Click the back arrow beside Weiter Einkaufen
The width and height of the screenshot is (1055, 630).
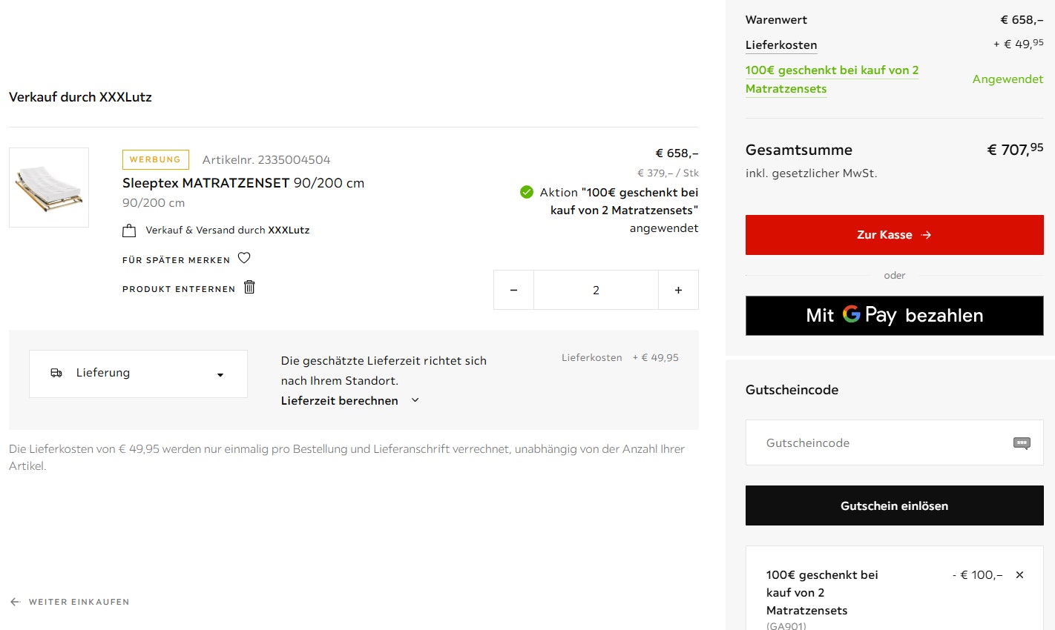pyautogui.click(x=15, y=602)
